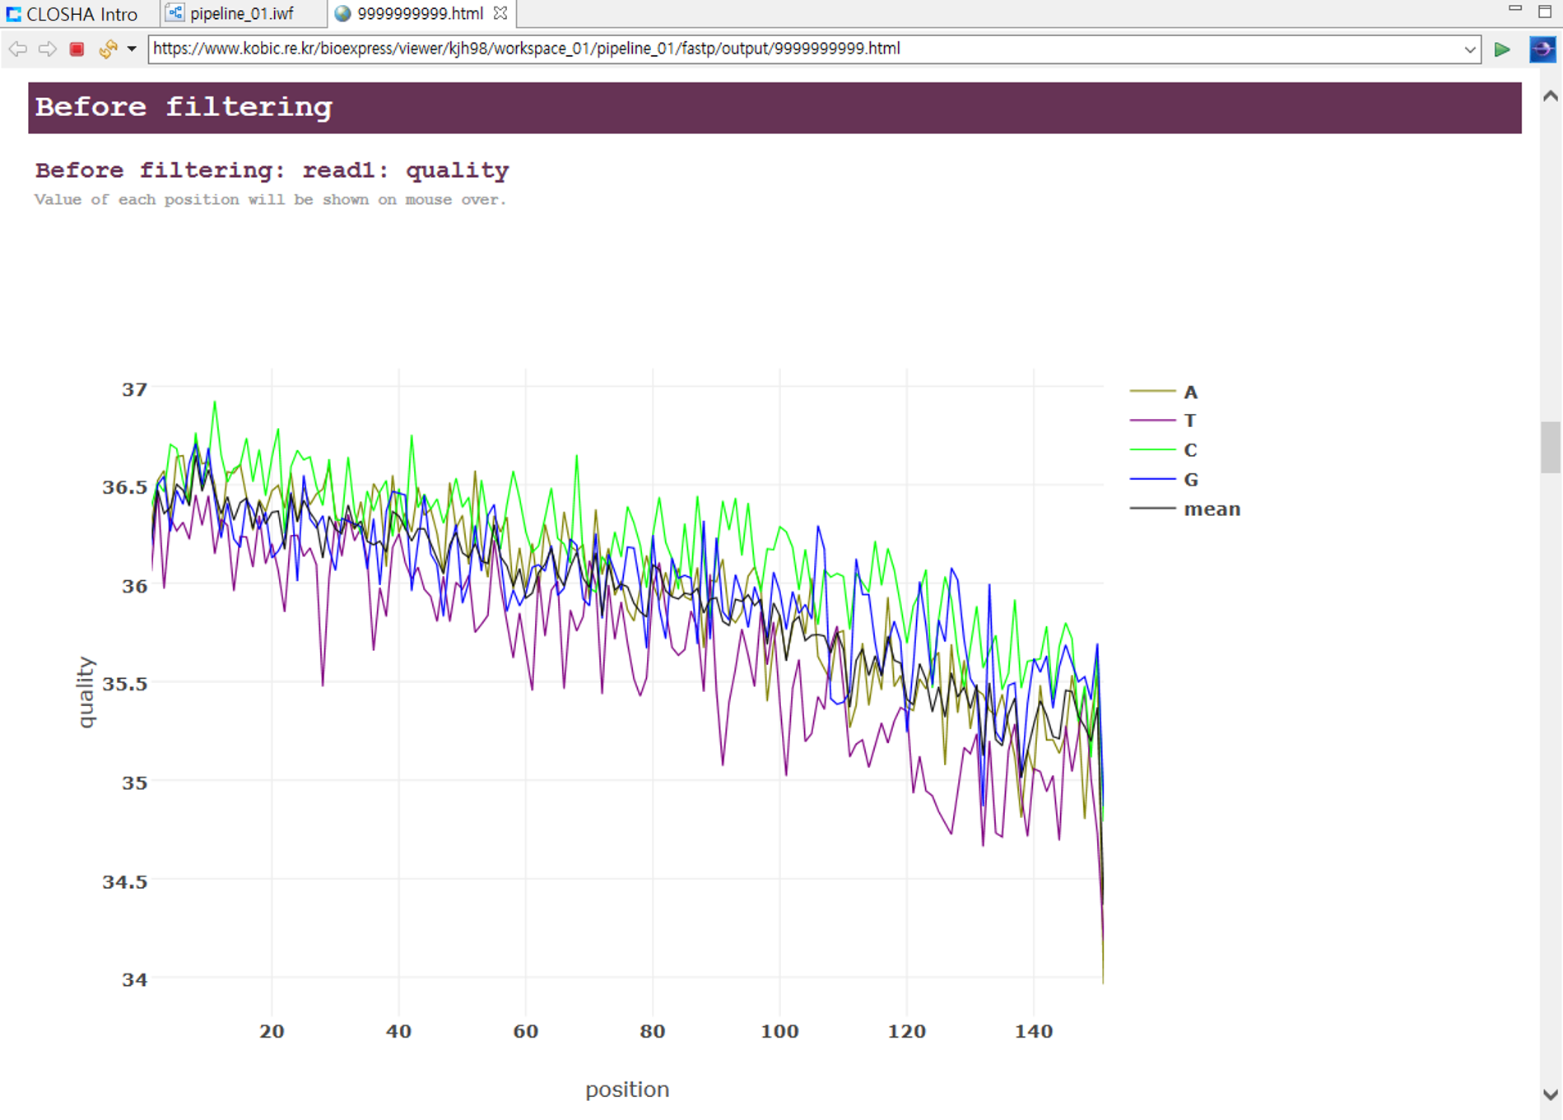Screen dimensions: 1563x1120
Task: Toggle the C series in legend
Action: click(x=1164, y=450)
